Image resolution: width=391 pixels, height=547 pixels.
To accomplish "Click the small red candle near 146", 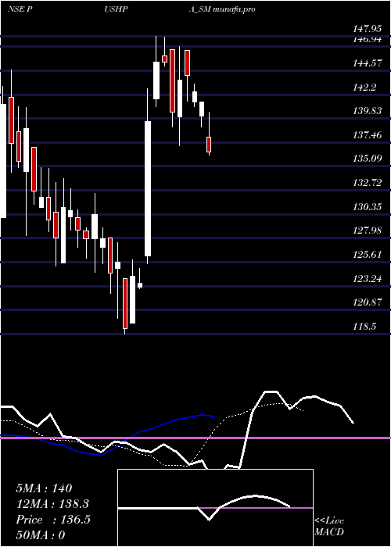I will [x=164, y=59].
